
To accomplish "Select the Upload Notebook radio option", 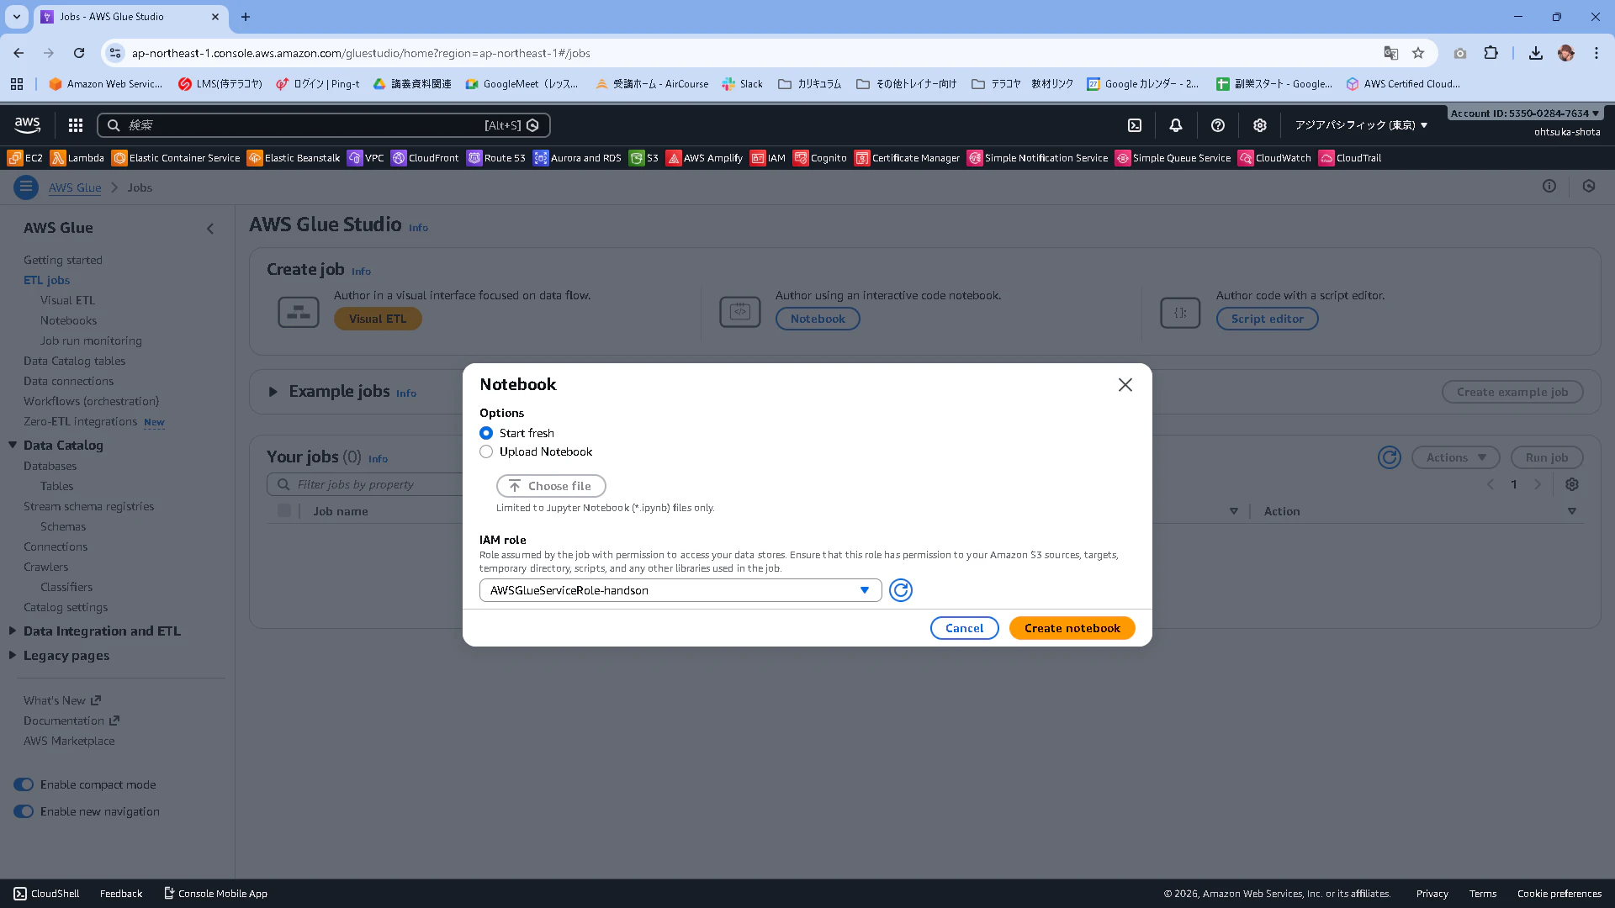I will (x=486, y=451).
